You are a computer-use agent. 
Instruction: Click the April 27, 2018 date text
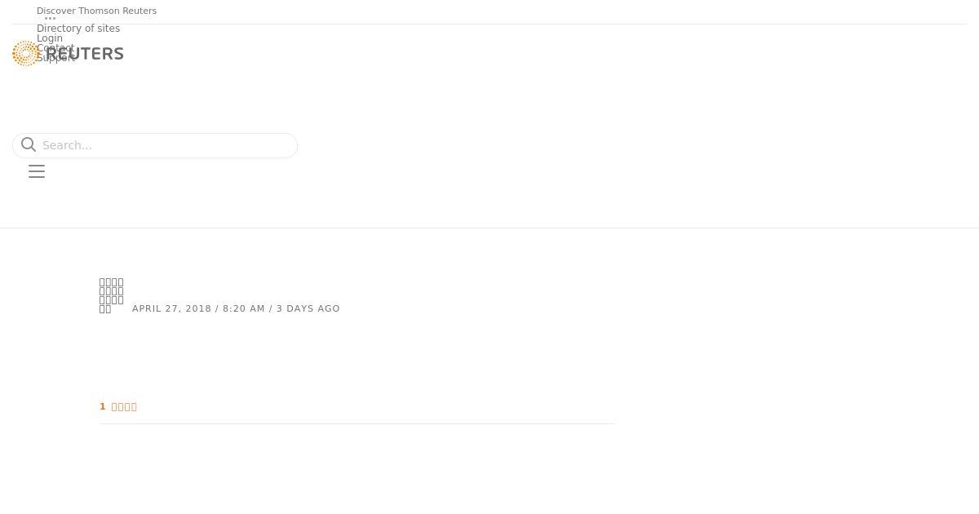click(171, 308)
